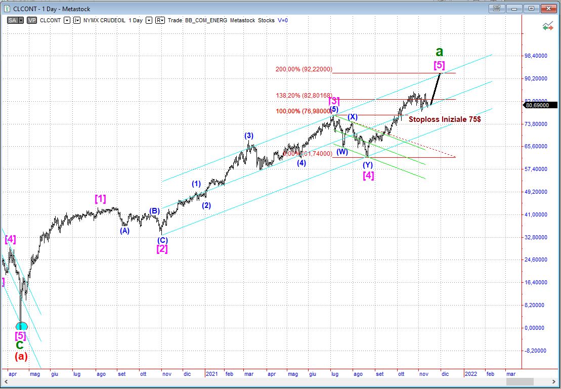This screenshot has height=389, width=561.
Task: Click scrollbar left arrow
Action: coord(6,382)
